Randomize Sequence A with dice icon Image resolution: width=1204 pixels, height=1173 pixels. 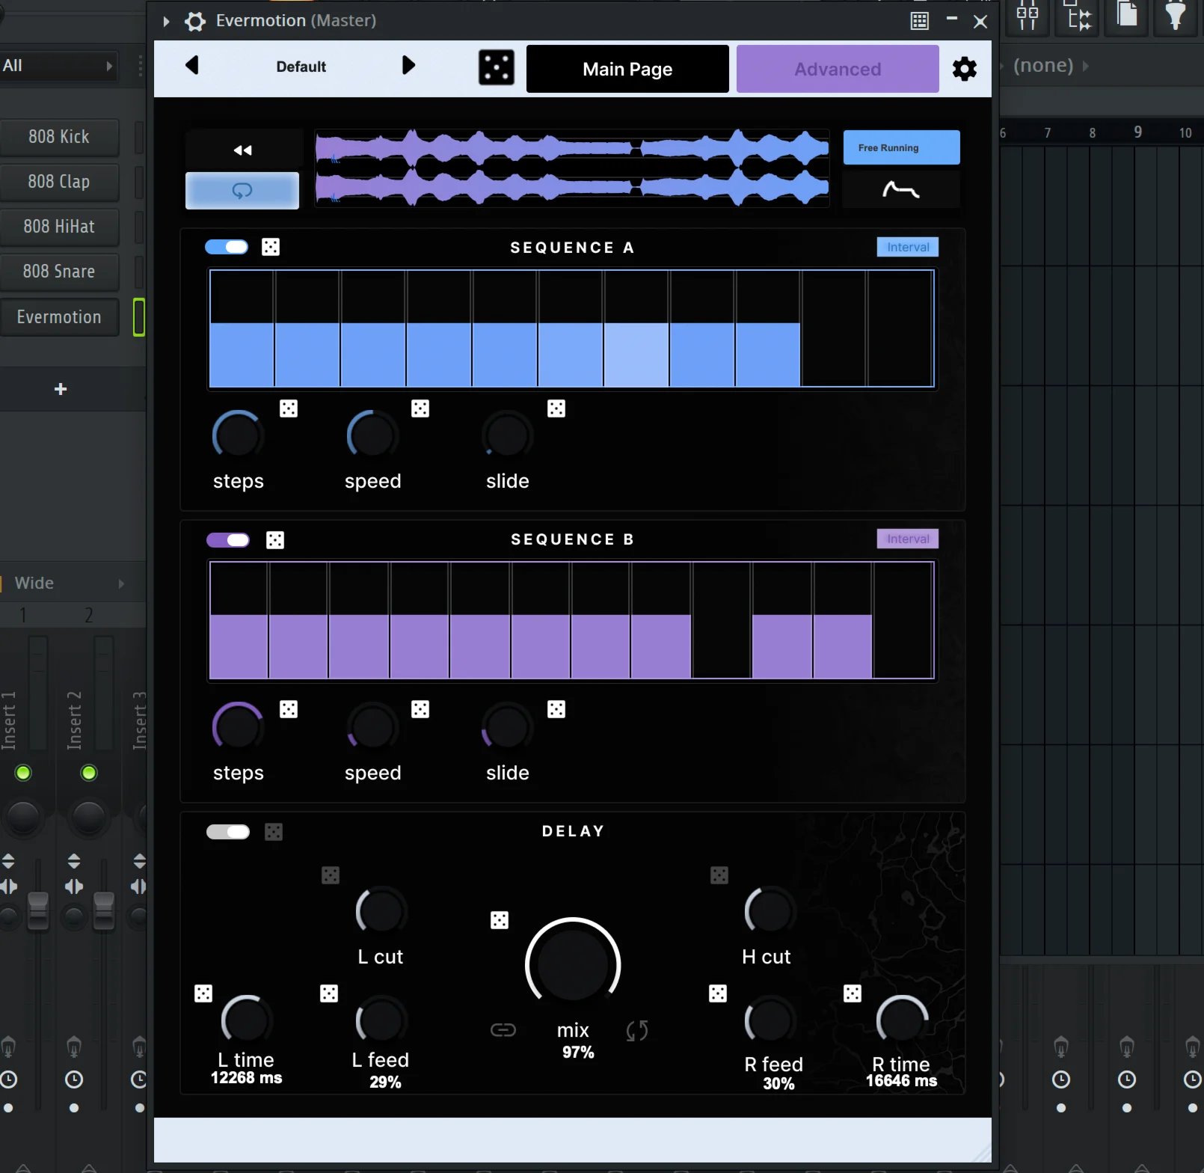pyautogui.click(x=271, y=247)
